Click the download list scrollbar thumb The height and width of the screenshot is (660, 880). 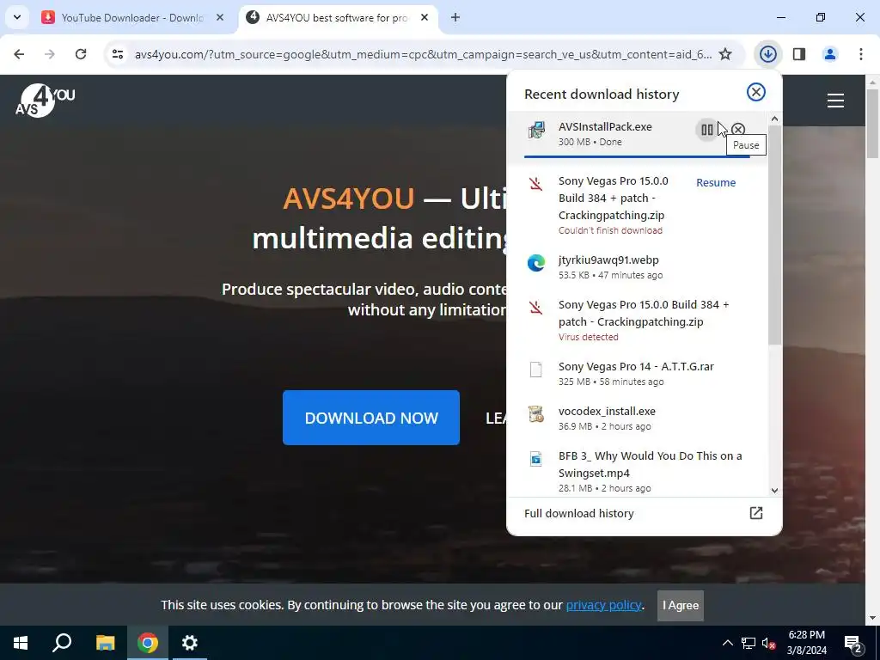(x=774, y=235)
